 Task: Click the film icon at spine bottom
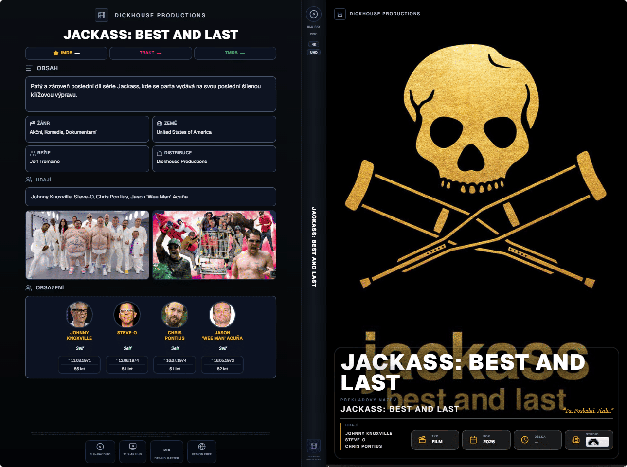(314, 446)
